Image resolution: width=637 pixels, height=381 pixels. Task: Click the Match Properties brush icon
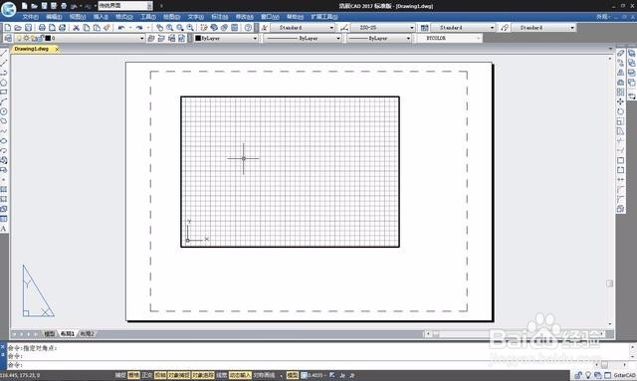(x=106, y=28)
